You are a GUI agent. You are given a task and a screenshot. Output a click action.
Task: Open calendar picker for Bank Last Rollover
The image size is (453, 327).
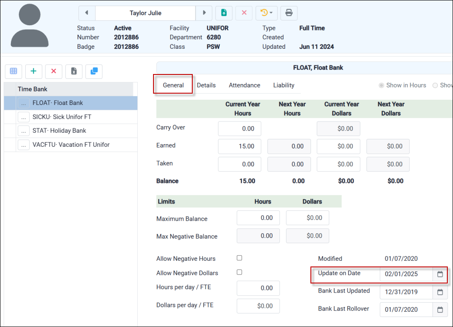(x=440, y=310)
